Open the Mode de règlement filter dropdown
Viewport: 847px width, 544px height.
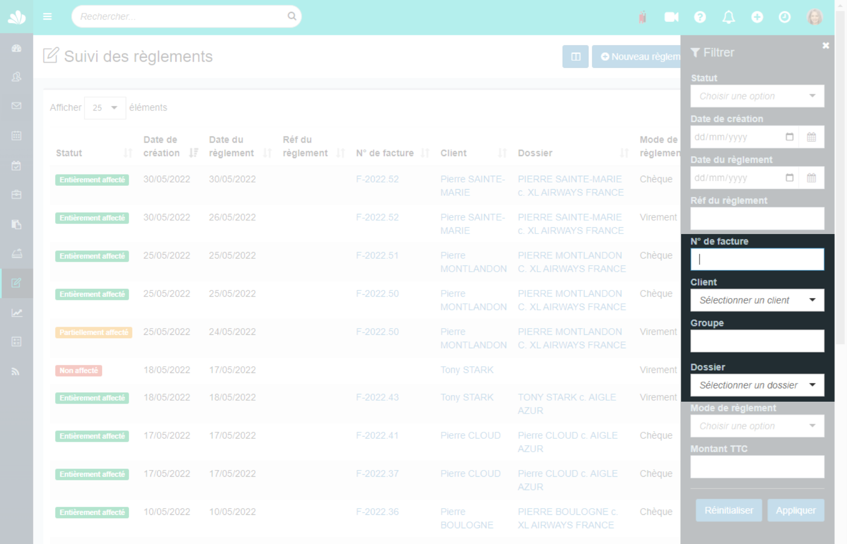757,426
